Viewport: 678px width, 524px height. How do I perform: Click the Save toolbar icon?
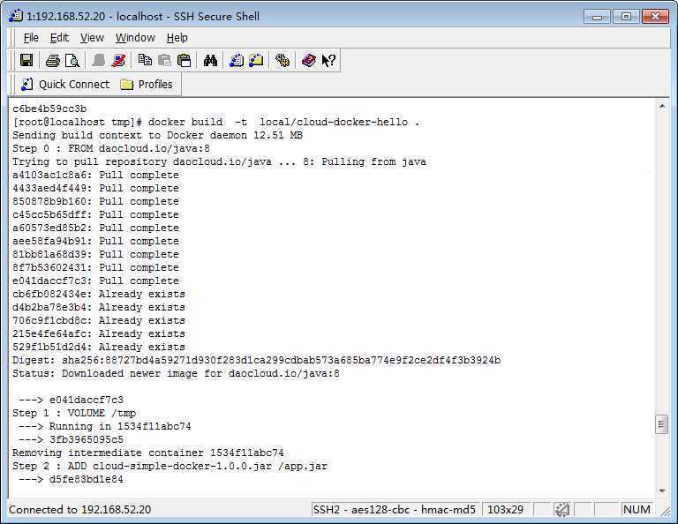pyautogui.click(x=26, y=61)
